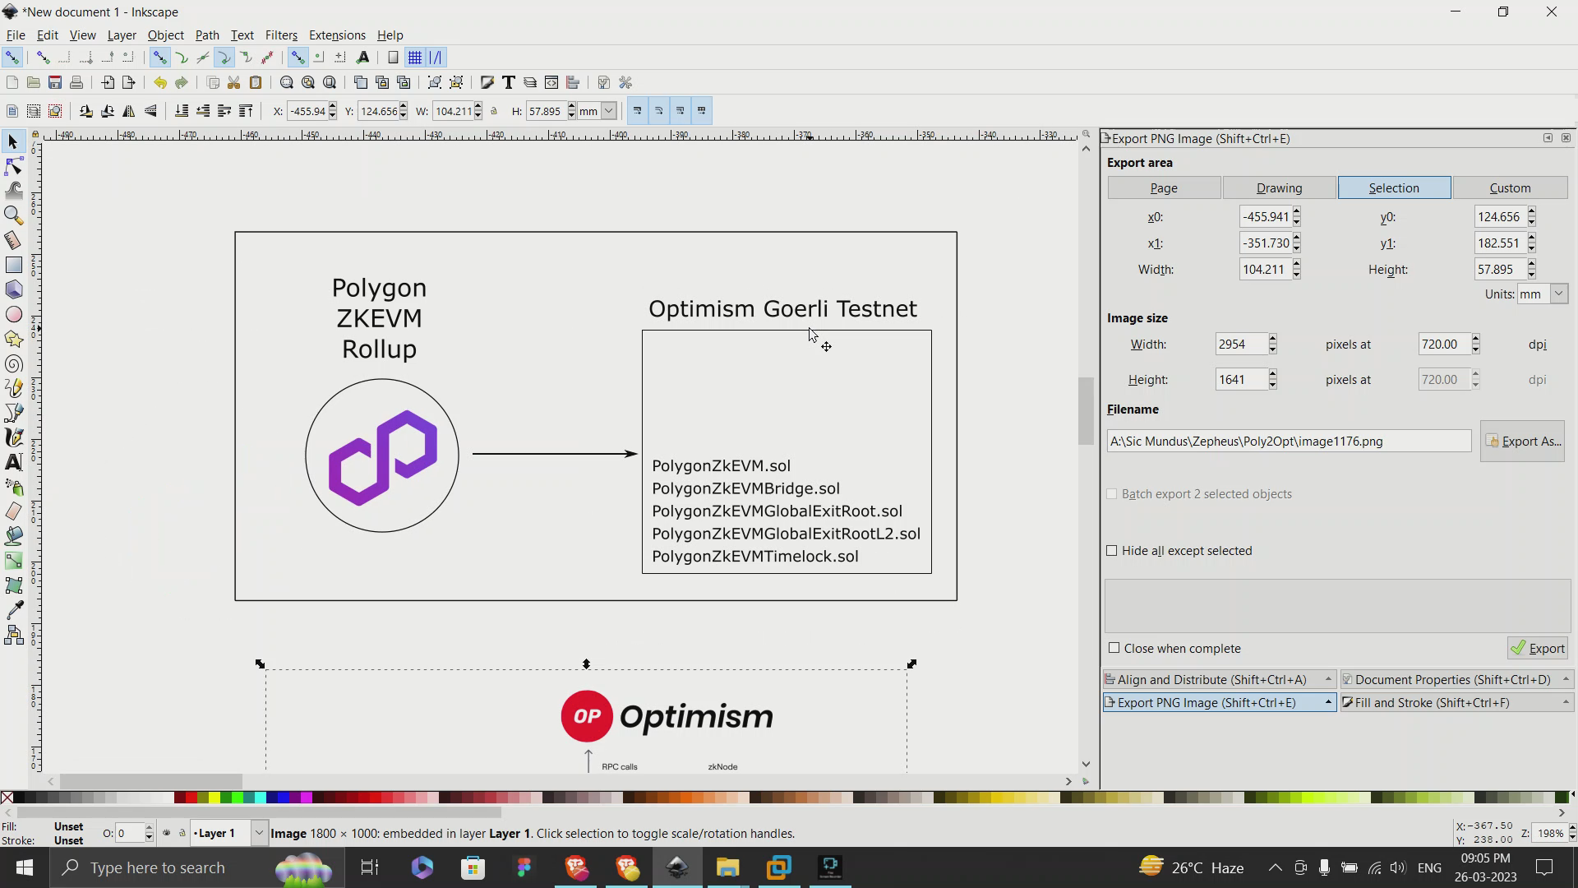Open the Path menu
Image resolution: width=1578 pixels, height=888 pixels.
click(x=207, y=35)
